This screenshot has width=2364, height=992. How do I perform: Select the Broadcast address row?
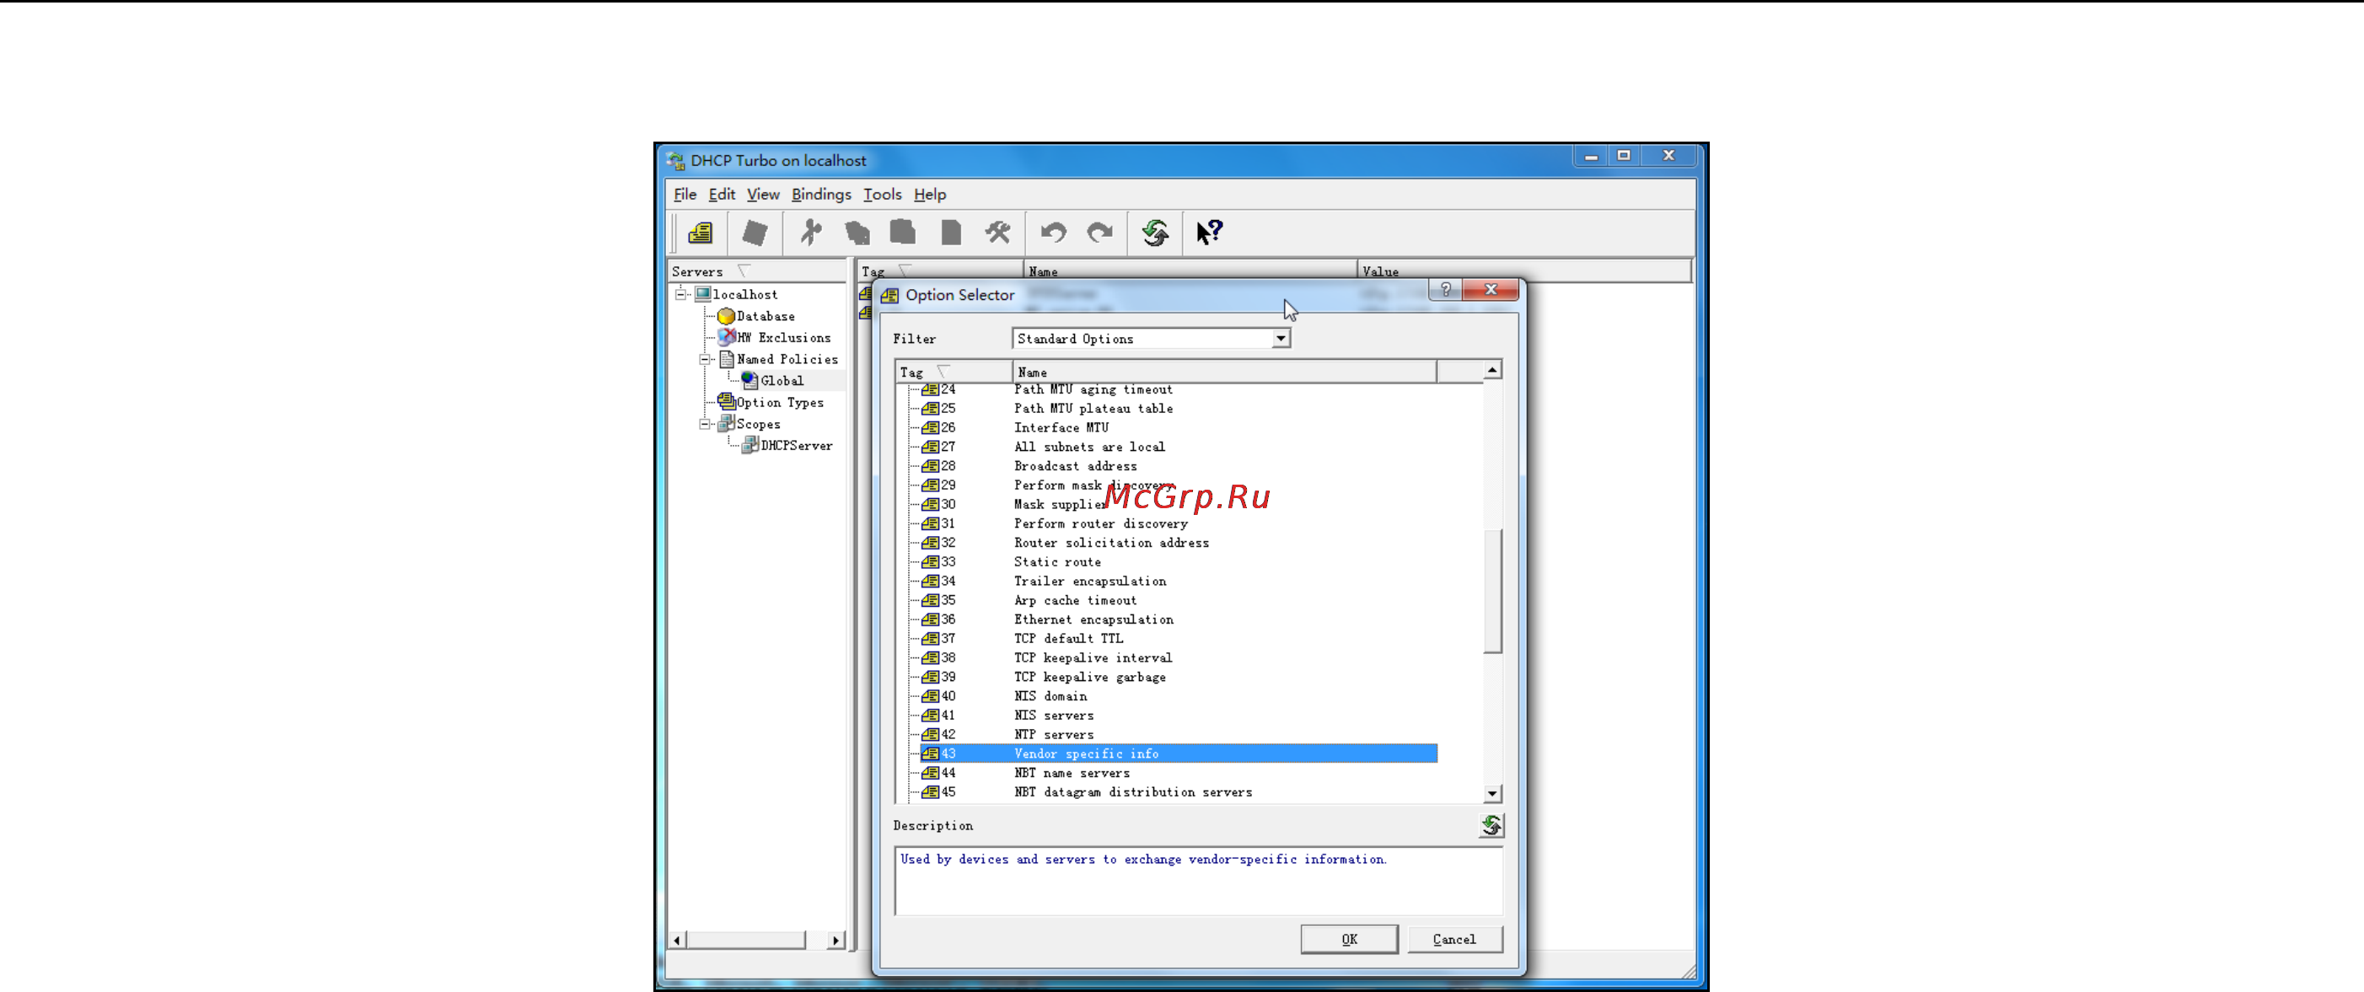point(1179,466)
